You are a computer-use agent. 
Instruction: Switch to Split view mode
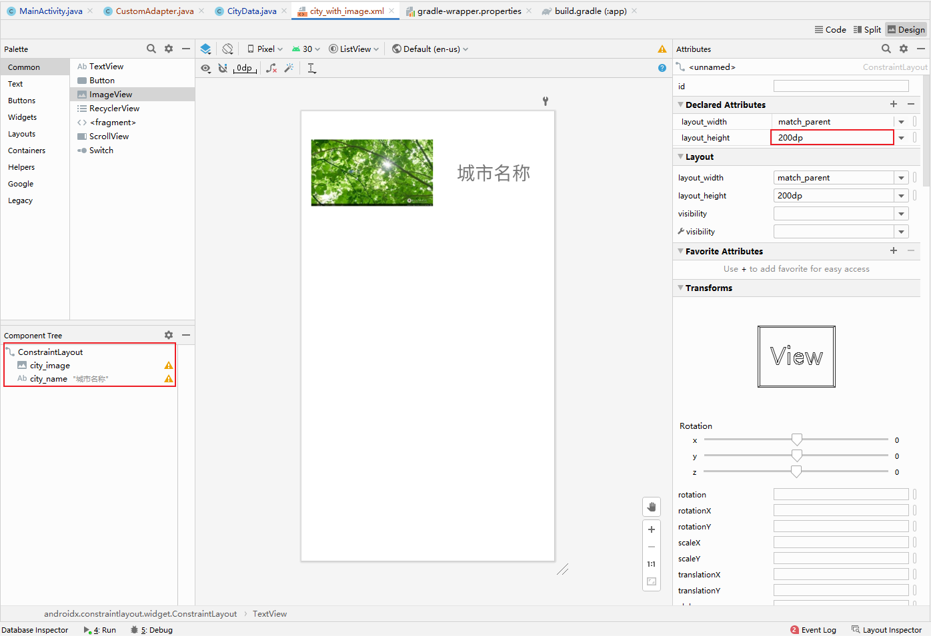coord(867,29)
